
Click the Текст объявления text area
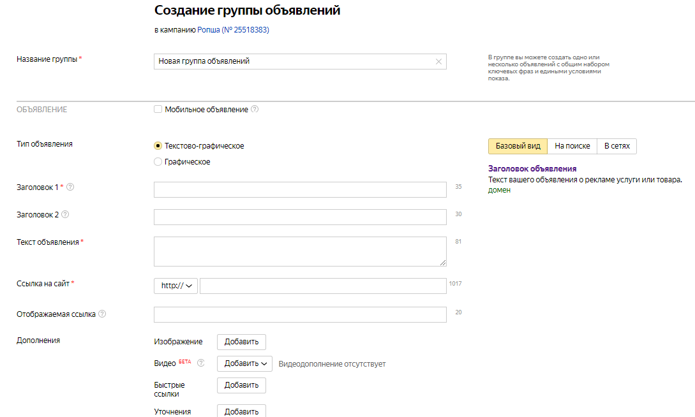tap(300, 251)
